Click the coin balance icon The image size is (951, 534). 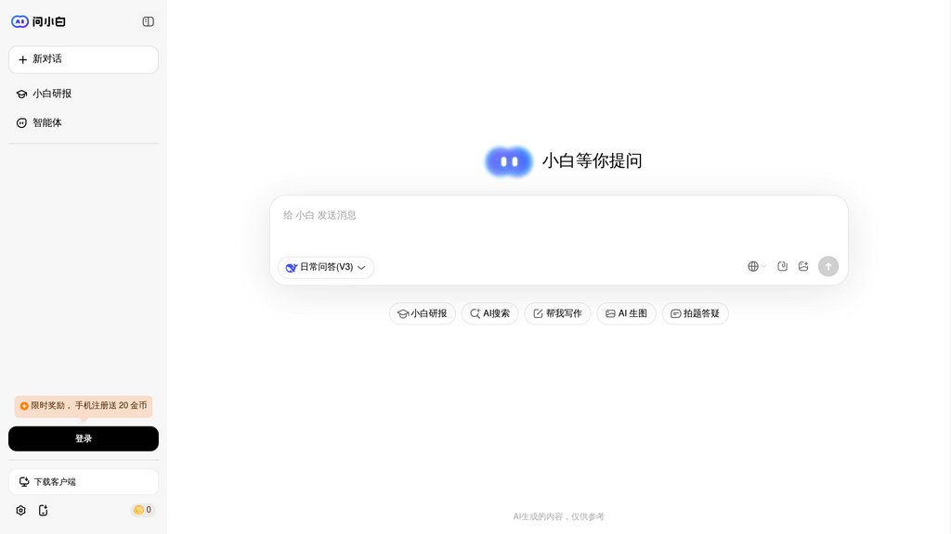[139, 509]
